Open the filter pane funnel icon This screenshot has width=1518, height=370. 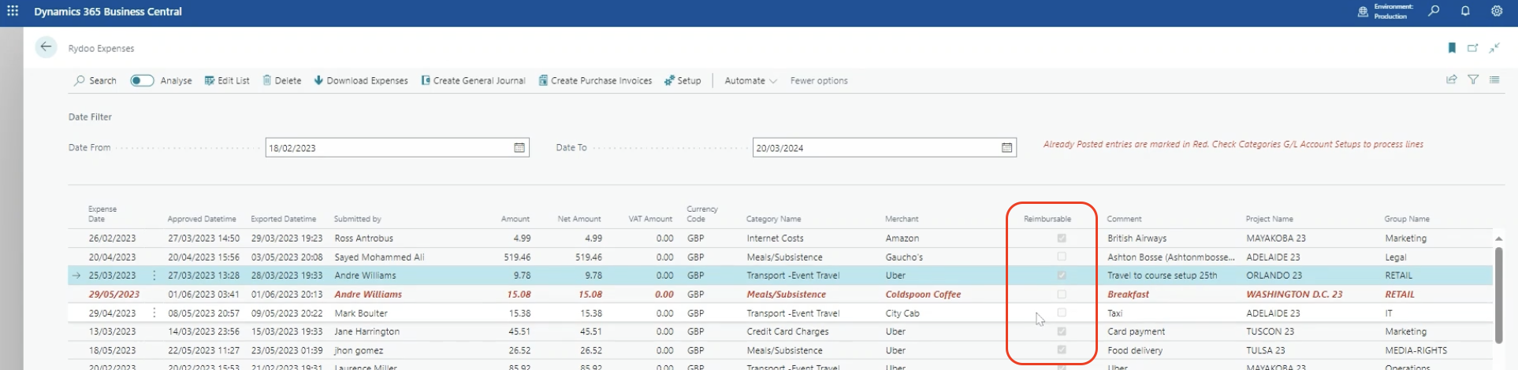point(1473,80)
